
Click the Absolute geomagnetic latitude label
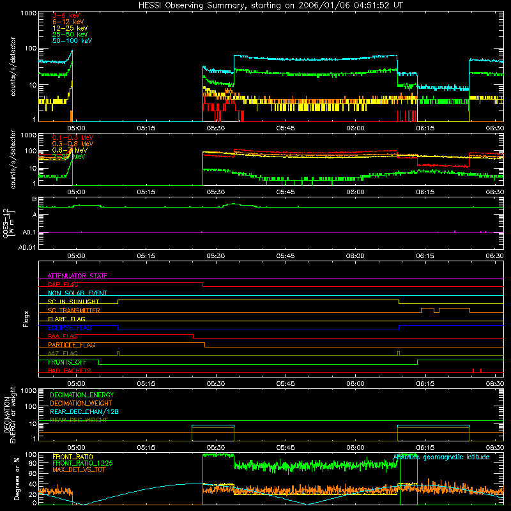(x=441, y=457)
